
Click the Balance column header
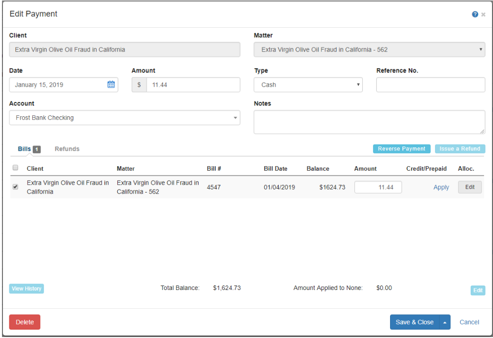pyautogui.click(x=318, y=169)
